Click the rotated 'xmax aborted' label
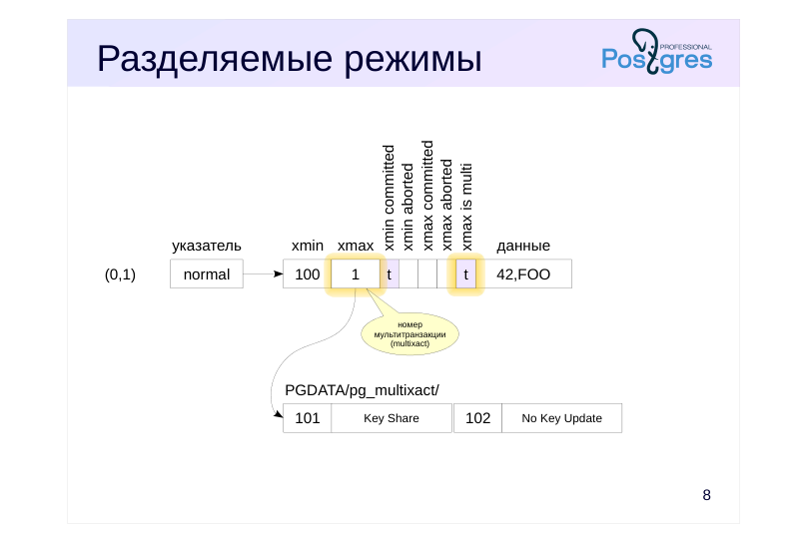The image size is (808, 540). pos(446,205)
